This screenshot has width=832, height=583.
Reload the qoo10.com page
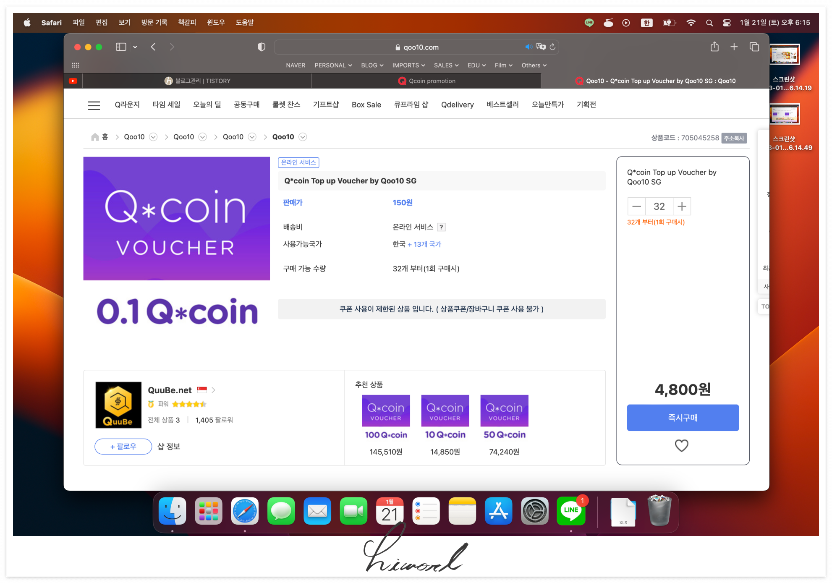click(552, 47)
